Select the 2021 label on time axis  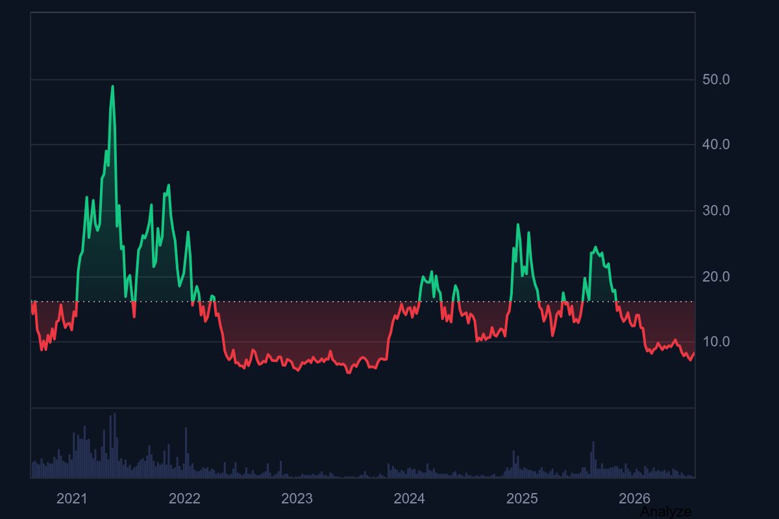tap(71, 498)
